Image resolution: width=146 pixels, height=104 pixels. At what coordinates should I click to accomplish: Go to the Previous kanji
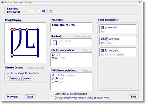coord(13,97)
